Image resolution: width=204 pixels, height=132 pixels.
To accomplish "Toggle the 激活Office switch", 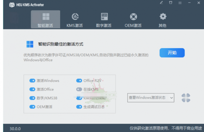I will pyautogui.click(x=32, y=89).
